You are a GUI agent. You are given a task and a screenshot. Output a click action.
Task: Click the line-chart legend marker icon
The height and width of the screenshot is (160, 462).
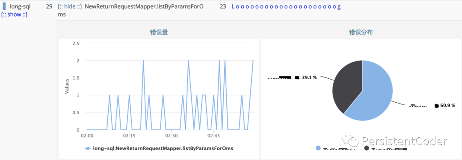87,148
